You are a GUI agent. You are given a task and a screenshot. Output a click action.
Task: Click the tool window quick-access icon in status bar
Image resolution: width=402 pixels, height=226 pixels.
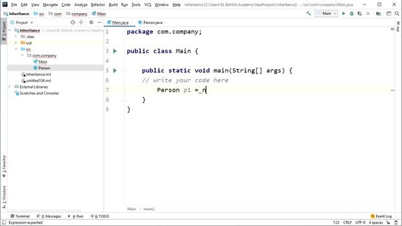pyautogui.click(x=4, y=222)
